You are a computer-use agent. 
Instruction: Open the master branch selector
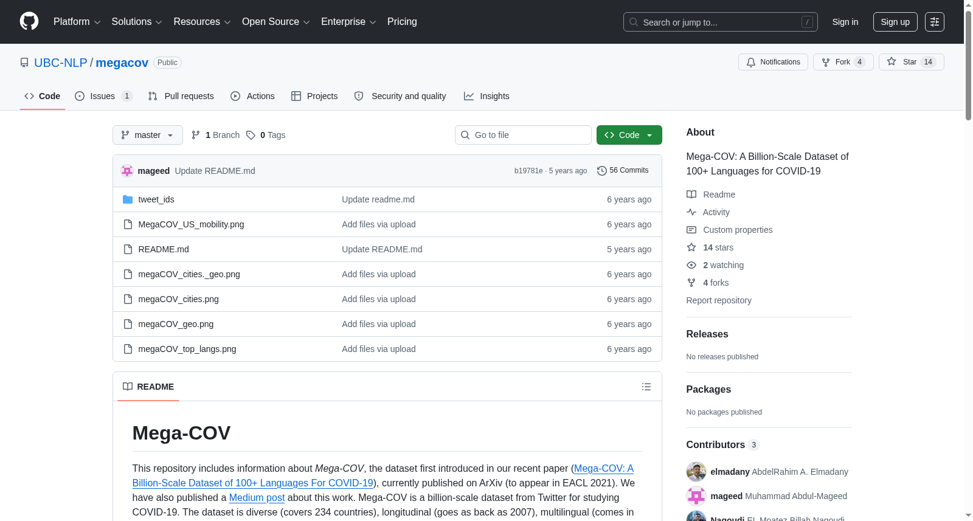tap(148, 135)
